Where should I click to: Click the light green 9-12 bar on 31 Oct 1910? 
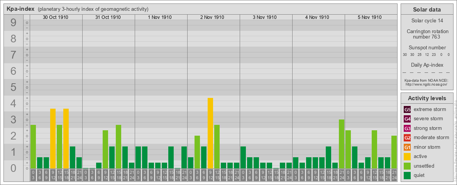click(x=105, y=149)
